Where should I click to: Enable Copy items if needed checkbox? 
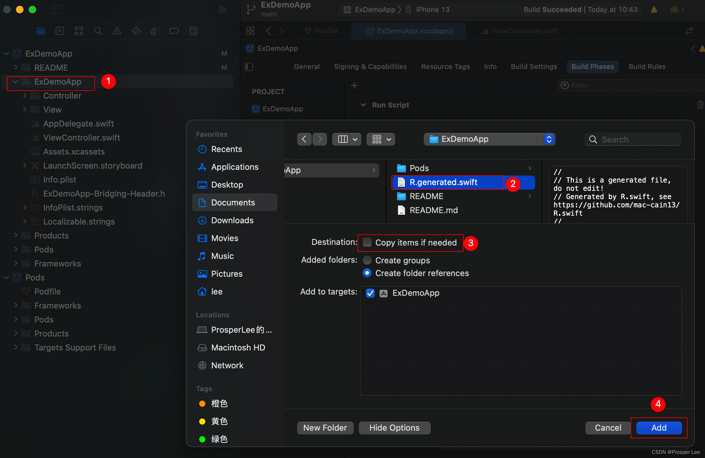pyautogui.click(x=367, y=242)
